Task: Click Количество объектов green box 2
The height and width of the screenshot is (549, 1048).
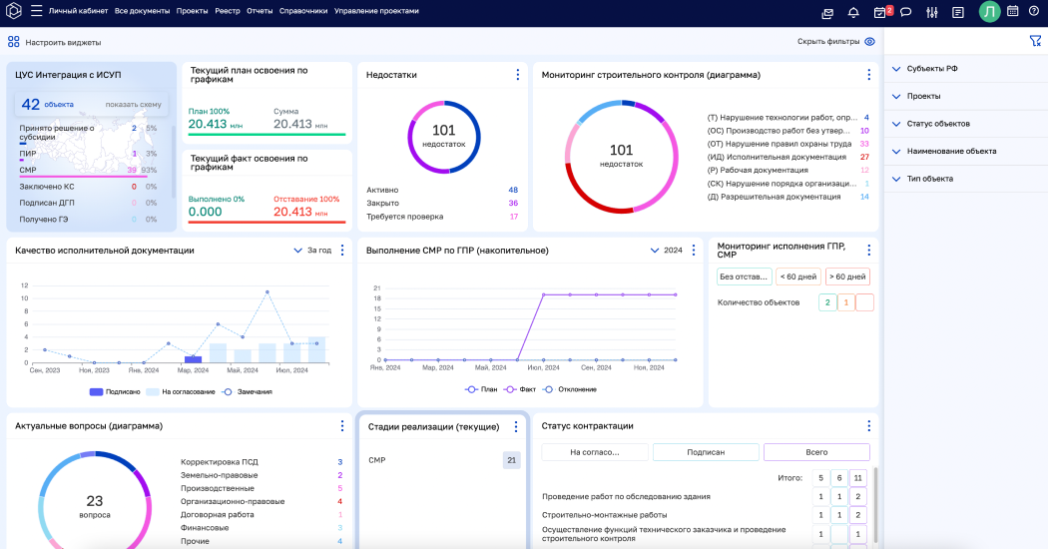Action: point(827,302)
